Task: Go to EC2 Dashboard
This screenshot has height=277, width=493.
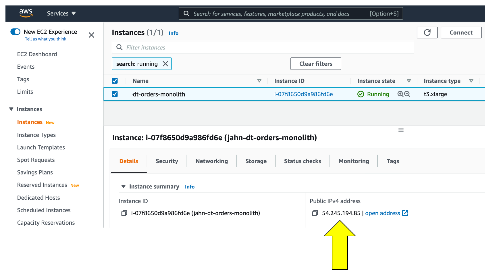Action: point(37,54)
